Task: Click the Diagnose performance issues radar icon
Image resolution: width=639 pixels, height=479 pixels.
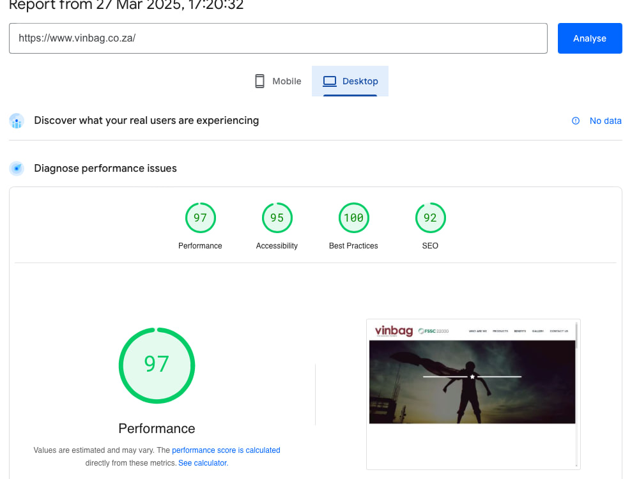Action: (x=17, y=168)
